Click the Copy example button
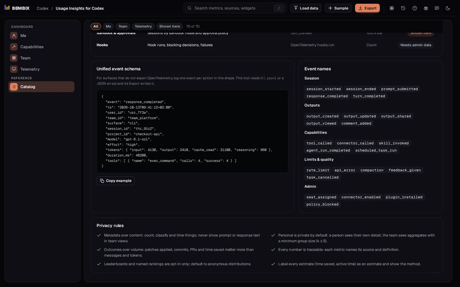 point(116,181)
